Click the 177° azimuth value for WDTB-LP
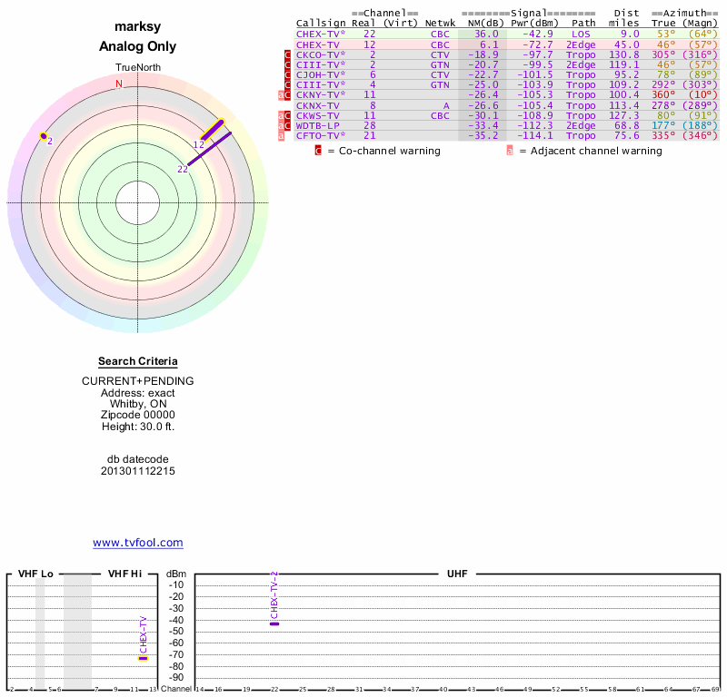The image size is (727, 697). [x=663, y=125]
